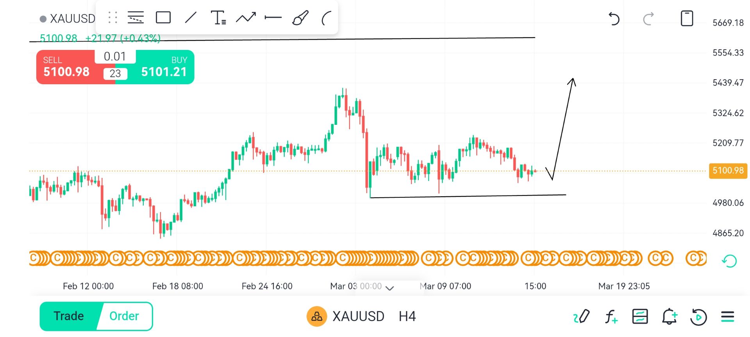This screenshot has height=337, width=750.
Task: Choose the text annotation tool
Action: (x=218, y=18)
